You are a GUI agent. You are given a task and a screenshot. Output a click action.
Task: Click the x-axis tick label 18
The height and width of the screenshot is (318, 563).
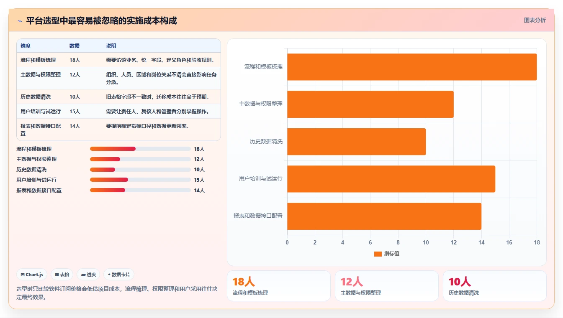pos(537,242)
